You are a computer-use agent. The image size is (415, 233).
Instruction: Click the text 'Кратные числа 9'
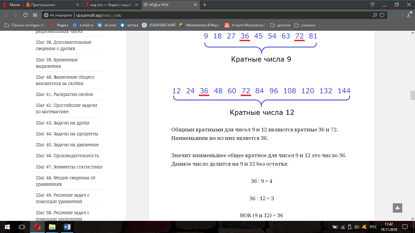pos(261,59)
